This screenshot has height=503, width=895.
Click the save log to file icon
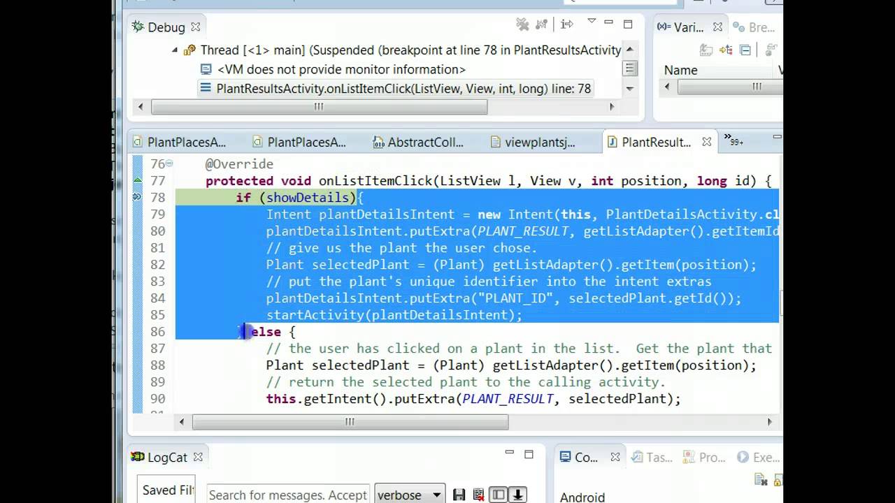click(x=459, y=495)
